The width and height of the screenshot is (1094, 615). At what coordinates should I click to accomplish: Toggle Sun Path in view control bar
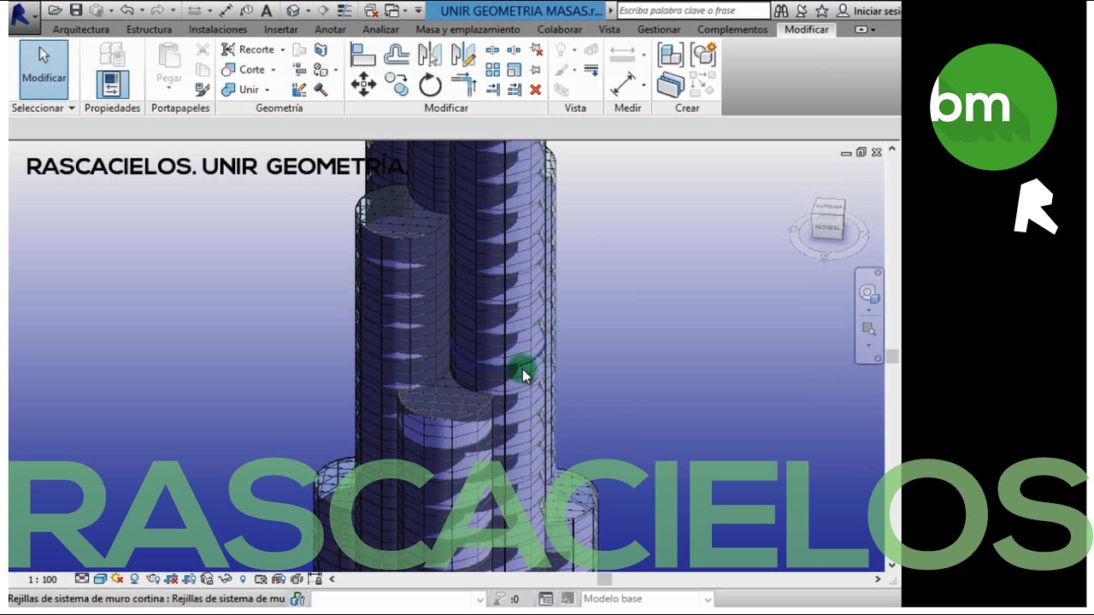coord(117,579)
